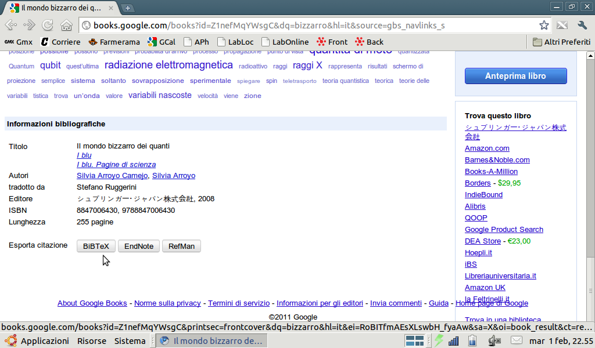Open the Amazon UK link

[485, 288]
